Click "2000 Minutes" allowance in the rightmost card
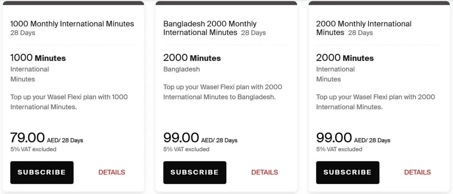Image resolution: width=453 pixels, height=194 pixels. (x=345, y=58)
